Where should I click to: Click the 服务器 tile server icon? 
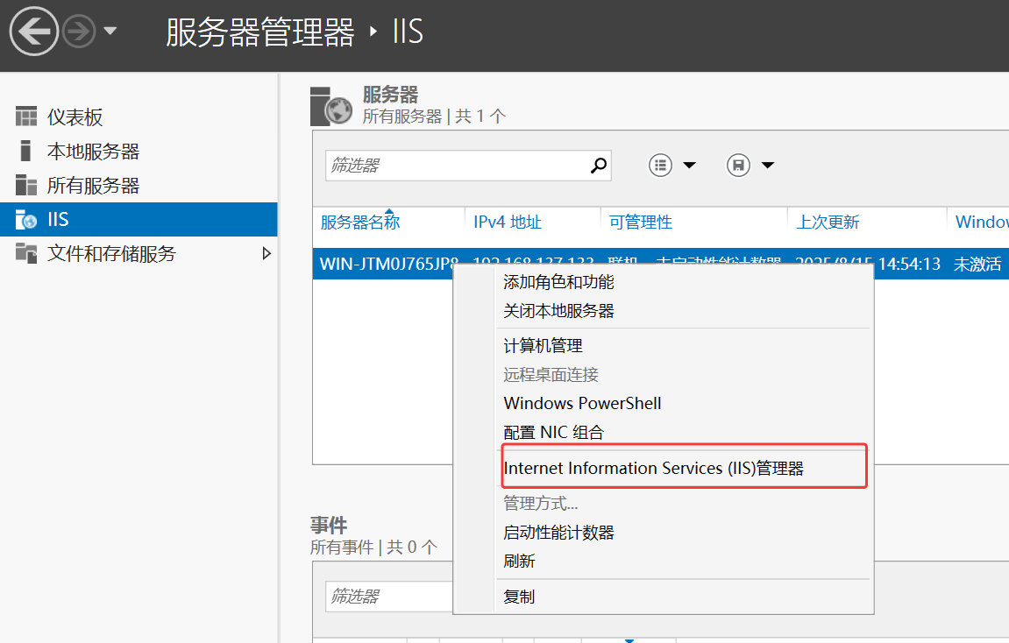(x=330, y=106)
